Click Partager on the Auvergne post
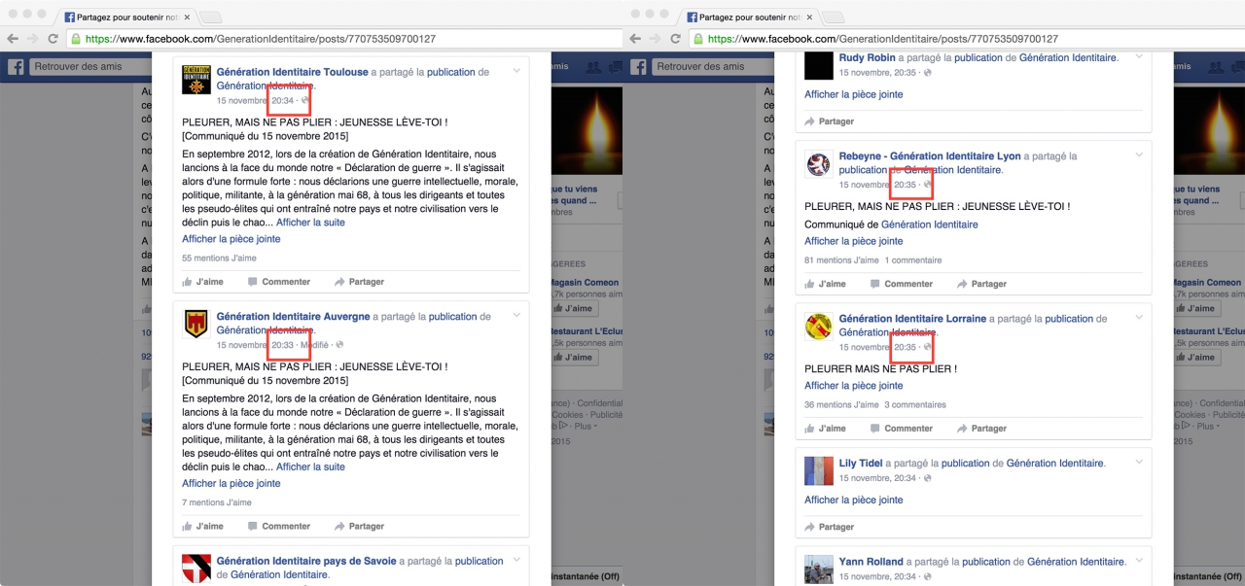The height and width of the screenshot is (586, 1245). [x=359, y=526]
